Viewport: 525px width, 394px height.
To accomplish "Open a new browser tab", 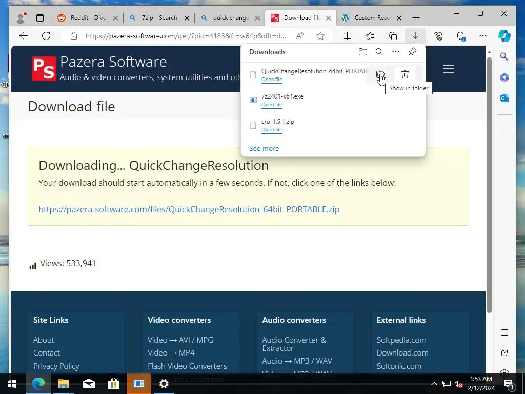I will [x=416, y=18].
